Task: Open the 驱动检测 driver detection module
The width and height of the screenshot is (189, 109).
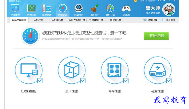Action: click(x=79, y=10)
